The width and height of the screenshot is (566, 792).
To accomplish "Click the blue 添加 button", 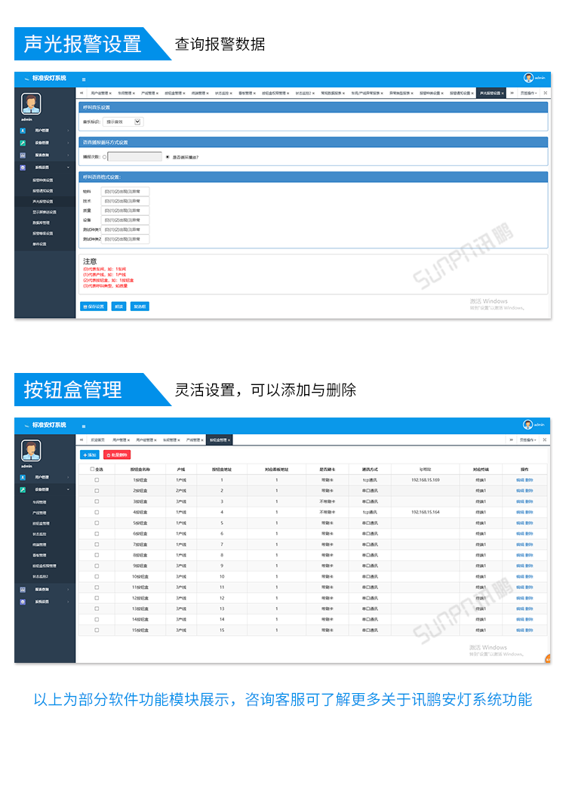I will pyautogui.click(x=90, y=455).
